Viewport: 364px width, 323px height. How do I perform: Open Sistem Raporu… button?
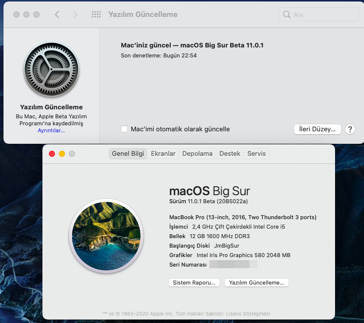point(194,283)
